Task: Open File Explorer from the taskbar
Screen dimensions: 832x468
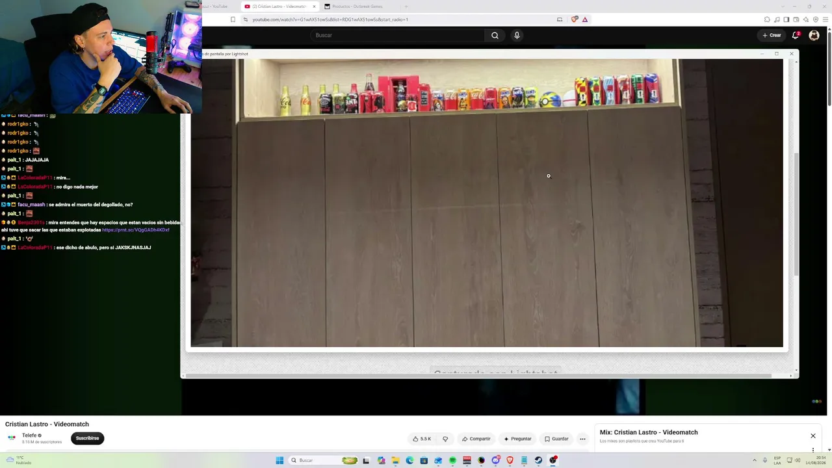Action: pos(395,460)
